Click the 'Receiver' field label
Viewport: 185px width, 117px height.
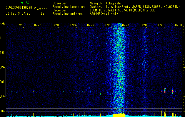pos(60,10)
